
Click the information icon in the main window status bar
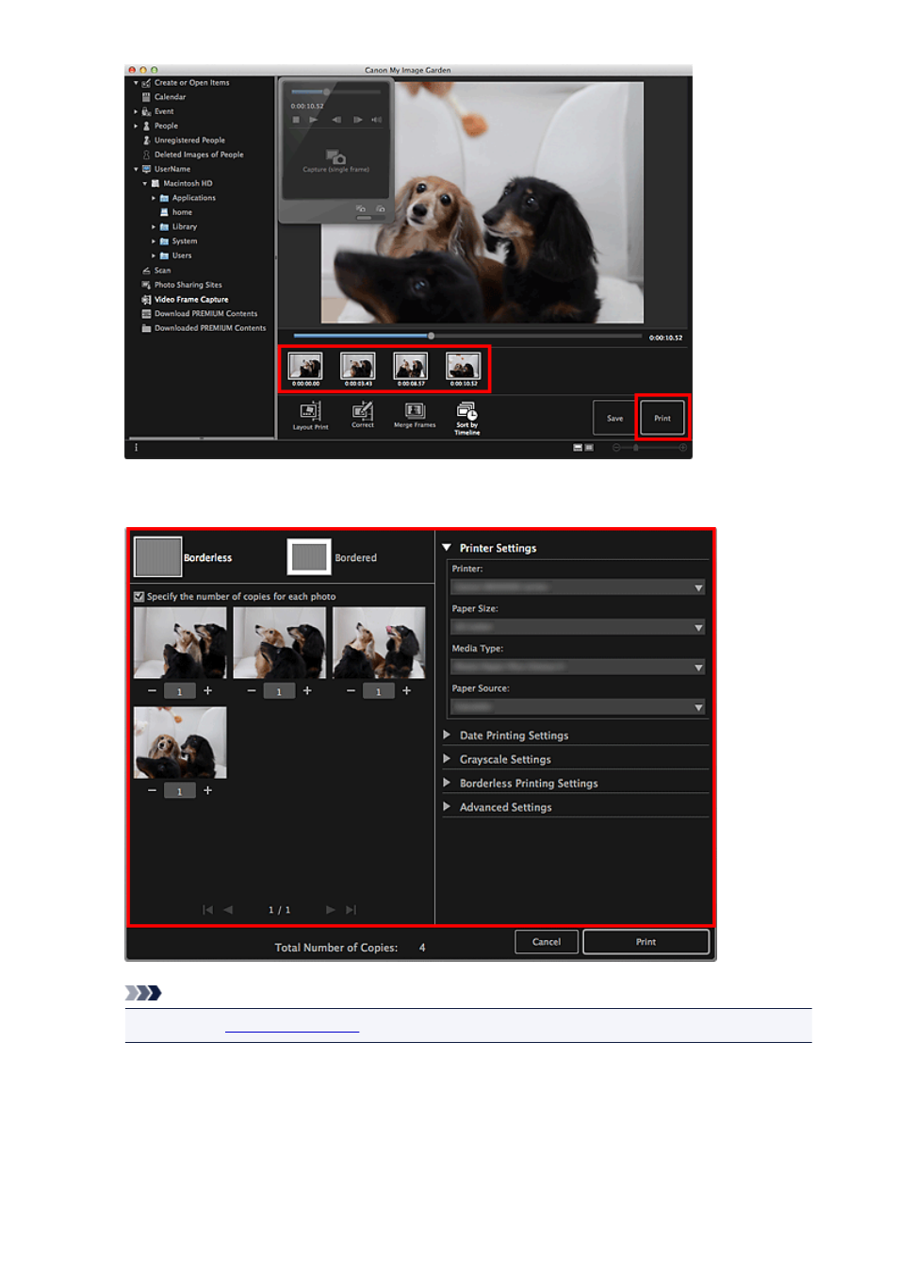[x=136, y=448]
